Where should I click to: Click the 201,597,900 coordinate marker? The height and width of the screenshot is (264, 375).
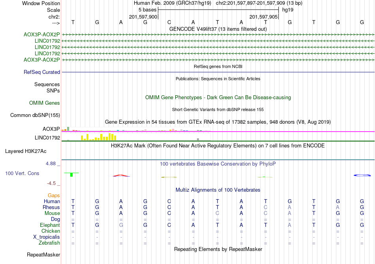[x=143, y=17]
